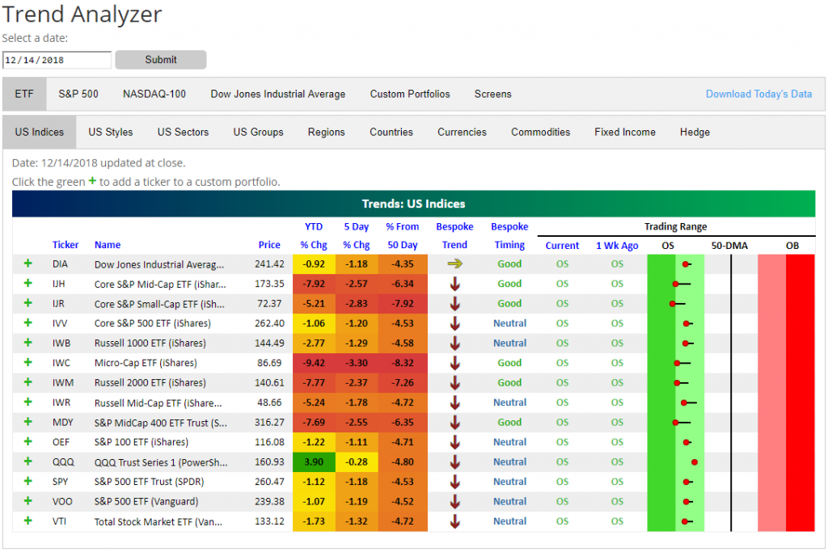This screenshot has height=552, width=828.
Task: Add DIA ticker with green plus icon
Action: (x=29, y=263)
